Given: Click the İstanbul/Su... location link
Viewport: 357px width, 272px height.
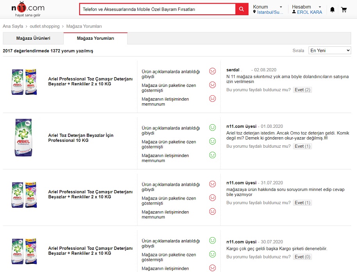Looking at the screenshot, I should coord(270,12).
